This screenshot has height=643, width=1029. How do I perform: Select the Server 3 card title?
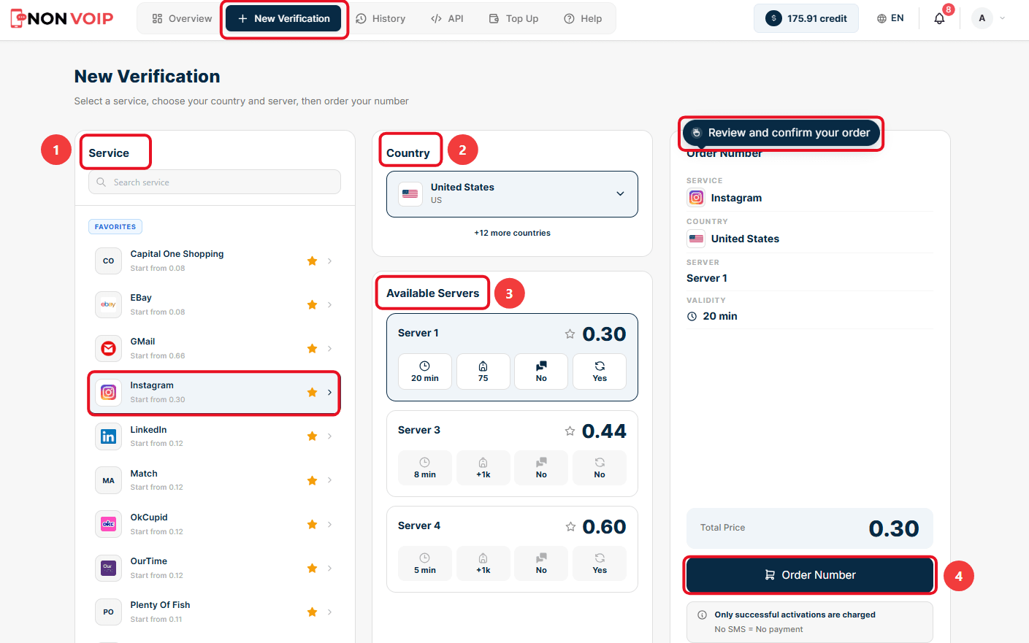pos(419,430)
